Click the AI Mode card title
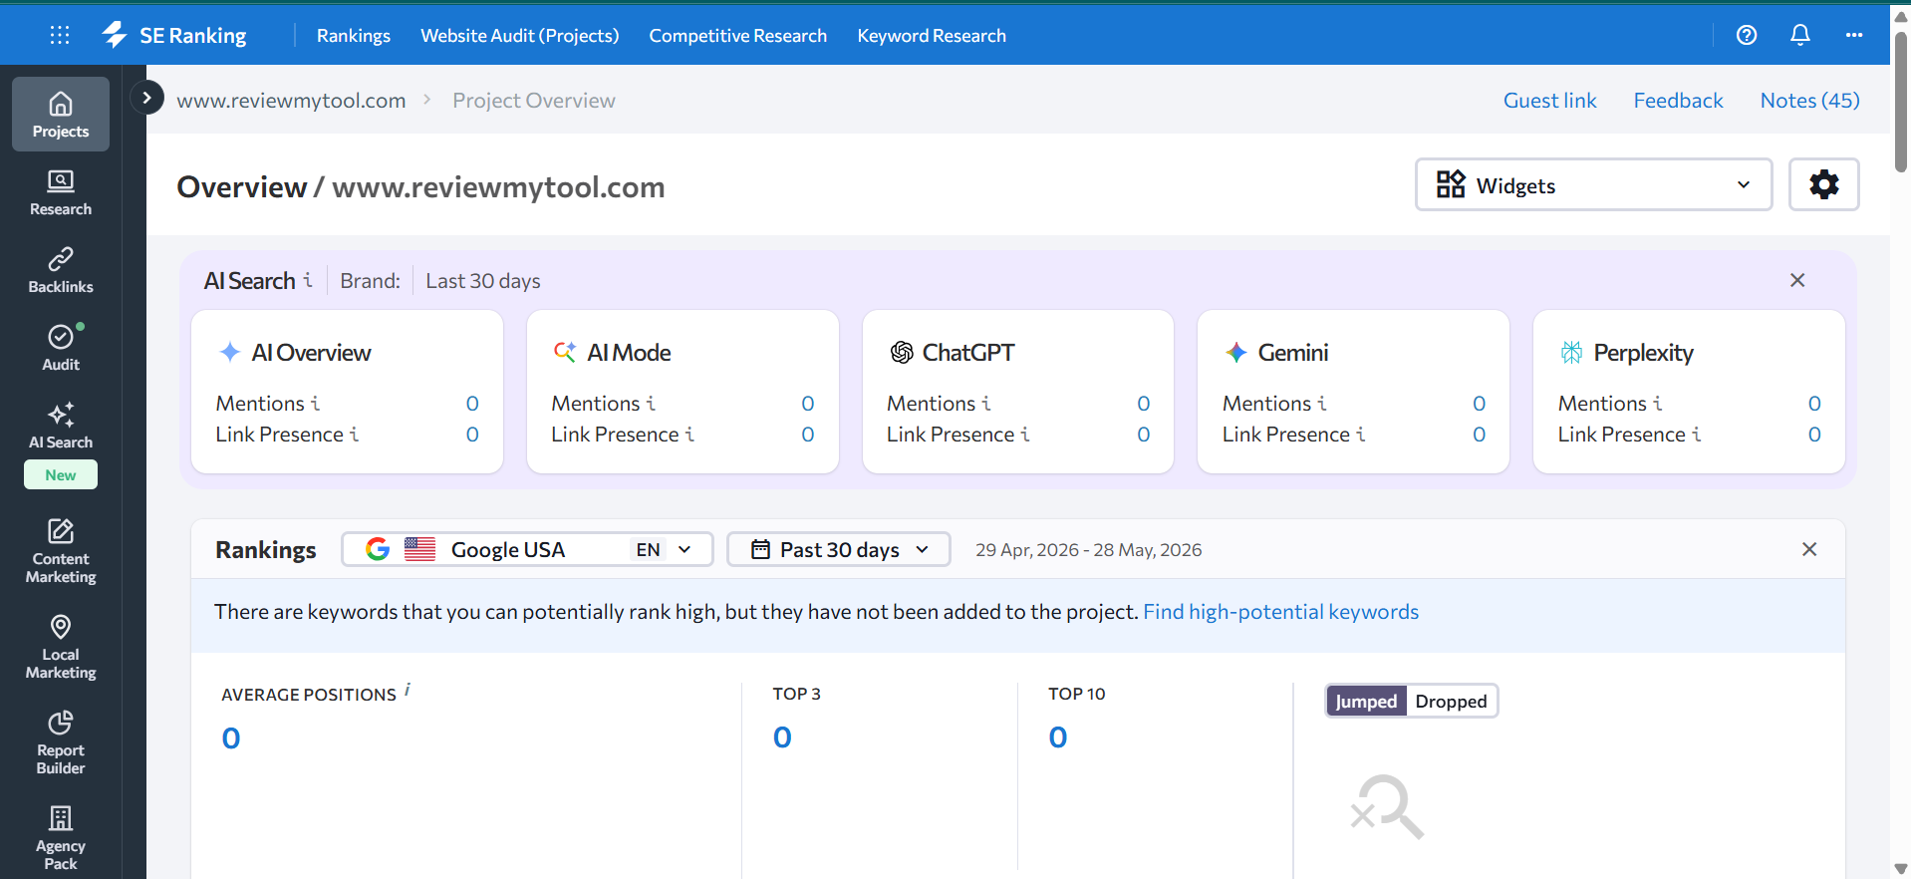This screenshot has width=1911, height=879. [629, 352]
